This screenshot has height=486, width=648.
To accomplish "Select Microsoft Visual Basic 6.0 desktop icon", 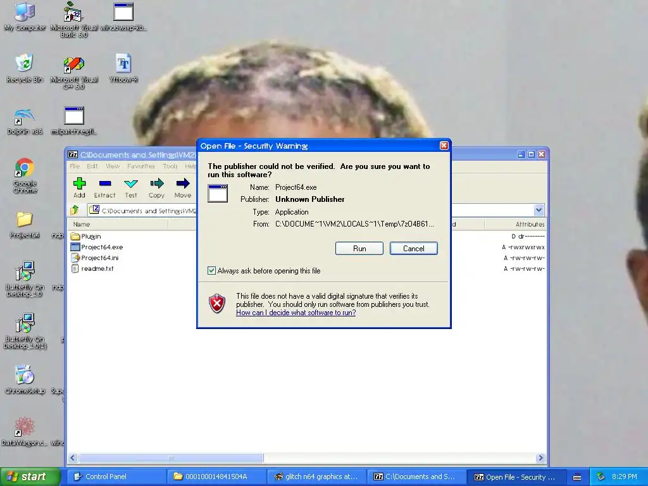I will coord(73,20).
